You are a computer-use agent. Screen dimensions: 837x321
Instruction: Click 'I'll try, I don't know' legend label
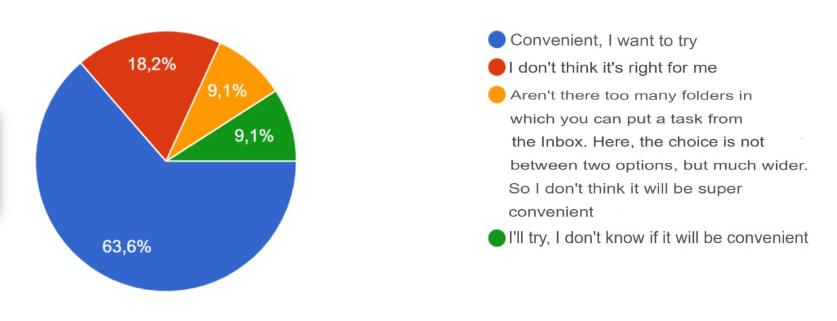coord(658,238)
